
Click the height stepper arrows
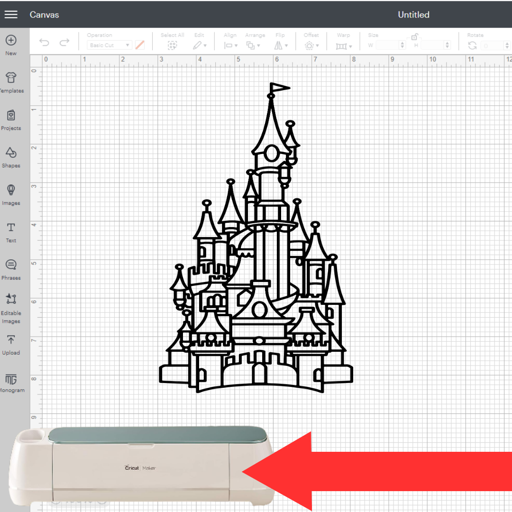point(448,45)
